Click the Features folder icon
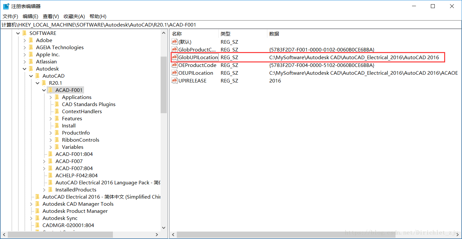 tap(57, 118)
